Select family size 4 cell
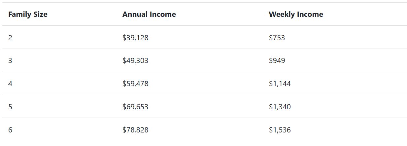 click(10, 84)
